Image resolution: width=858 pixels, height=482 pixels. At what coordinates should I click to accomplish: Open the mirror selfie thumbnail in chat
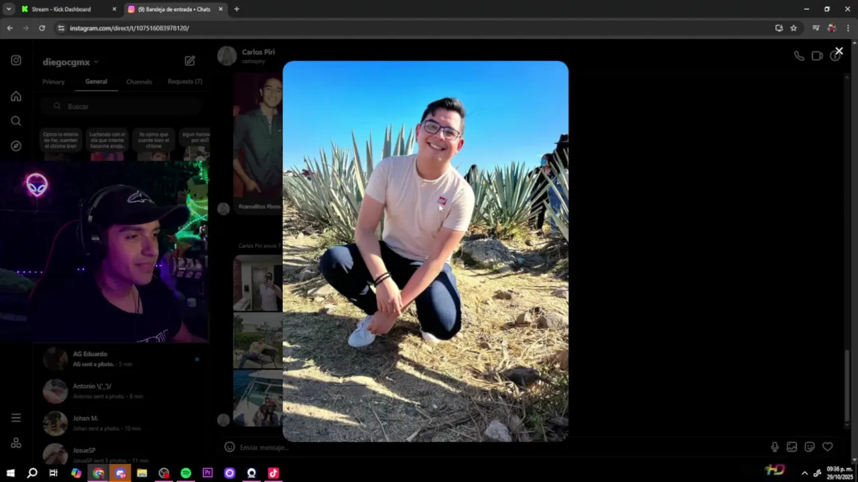click(258, 284)
